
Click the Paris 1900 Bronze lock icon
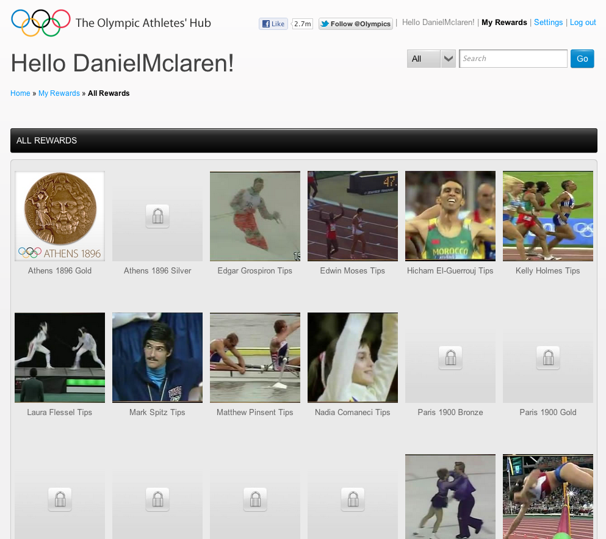coord(450,358)
